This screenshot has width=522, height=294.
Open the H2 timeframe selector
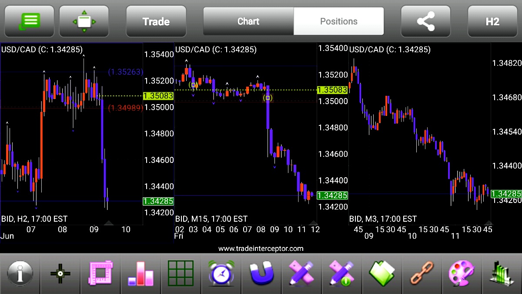point(492,21)
